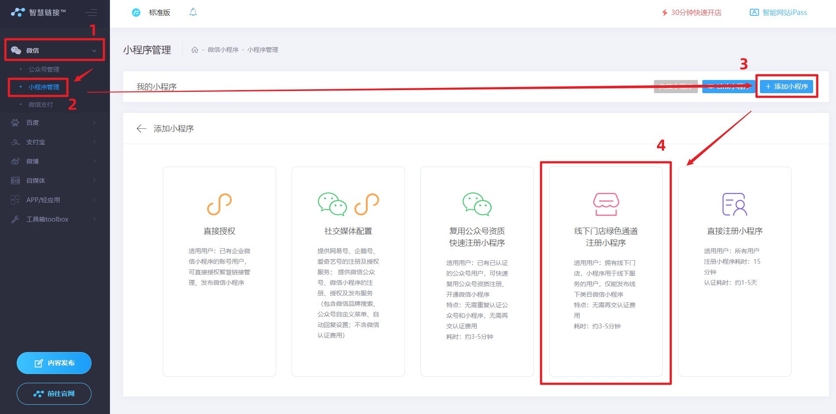Image resolution: width=836 pixels, height=414 pixels.
Task: Click the 微信小程序 breadcrumb link
Action: pos(223,50)
